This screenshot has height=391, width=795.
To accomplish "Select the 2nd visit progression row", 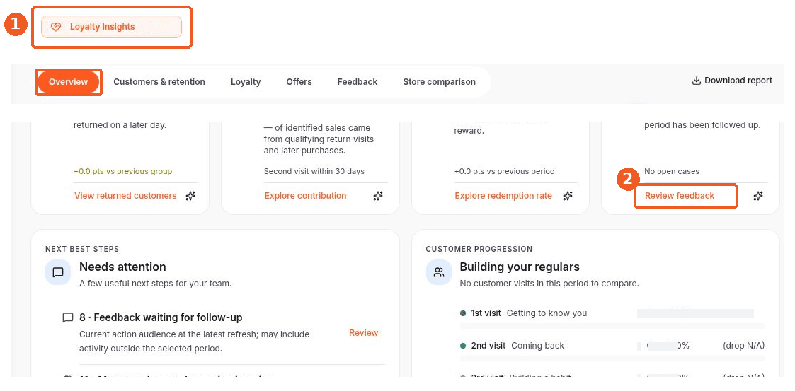I will click(612, 349).
